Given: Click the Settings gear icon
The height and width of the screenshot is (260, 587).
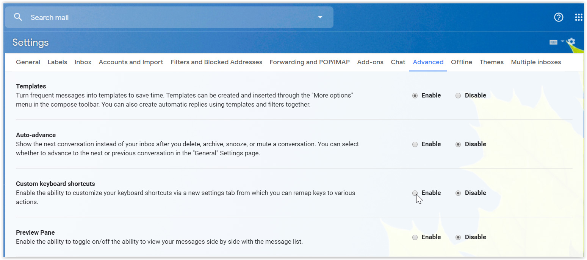Looking at the screenshot, I should tap(571, 42).
